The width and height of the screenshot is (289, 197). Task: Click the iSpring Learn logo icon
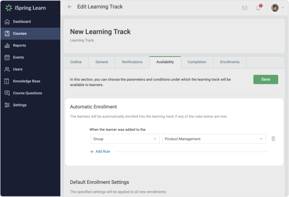coord(9,8)
